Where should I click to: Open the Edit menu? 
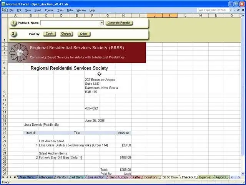[19, 10]
